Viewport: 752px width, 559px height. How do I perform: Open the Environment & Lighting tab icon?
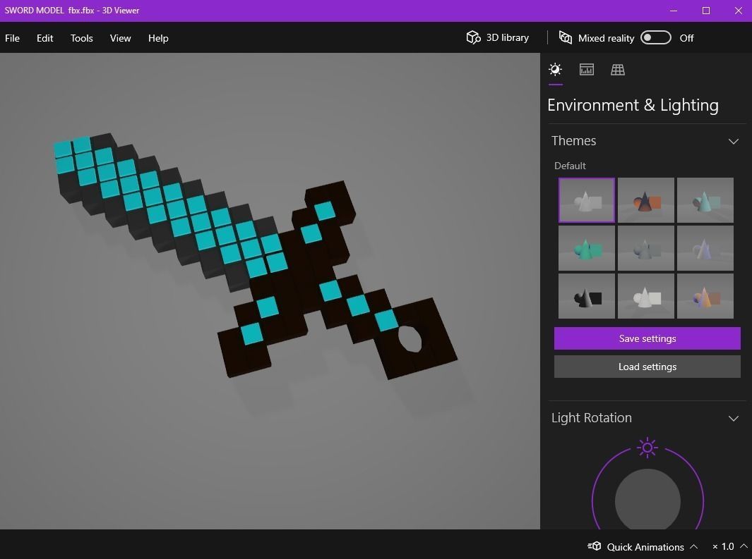[556, 70]
